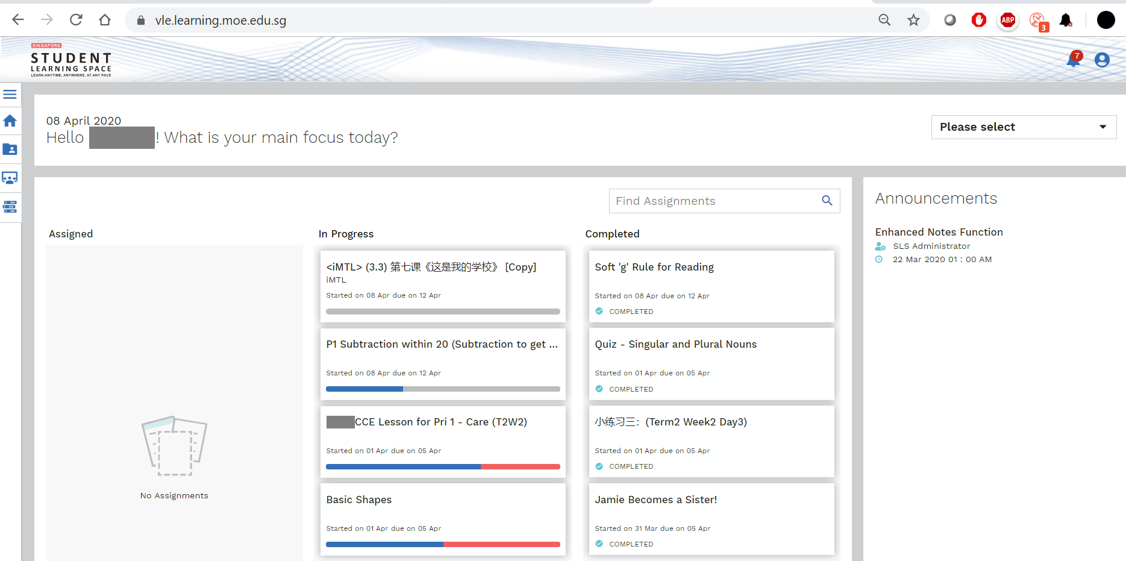Go back to the previous page
Viewport: 1126px width, 561px height.
pyautogui.click(x=18, y=20)
